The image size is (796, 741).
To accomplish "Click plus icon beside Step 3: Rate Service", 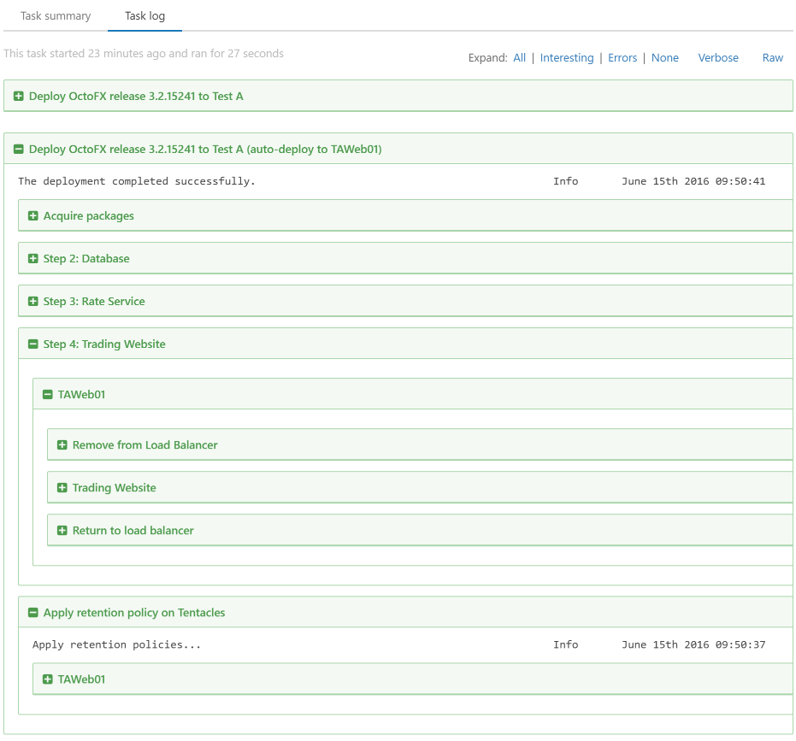I will pyautogui.click(x=33, y=302).
